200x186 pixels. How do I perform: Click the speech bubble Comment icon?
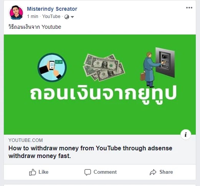[88, 172]
